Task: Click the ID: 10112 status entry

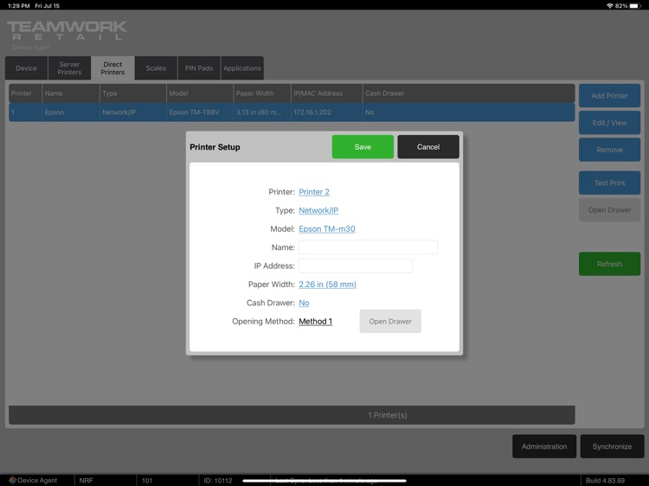Action: tap(218, 480)
